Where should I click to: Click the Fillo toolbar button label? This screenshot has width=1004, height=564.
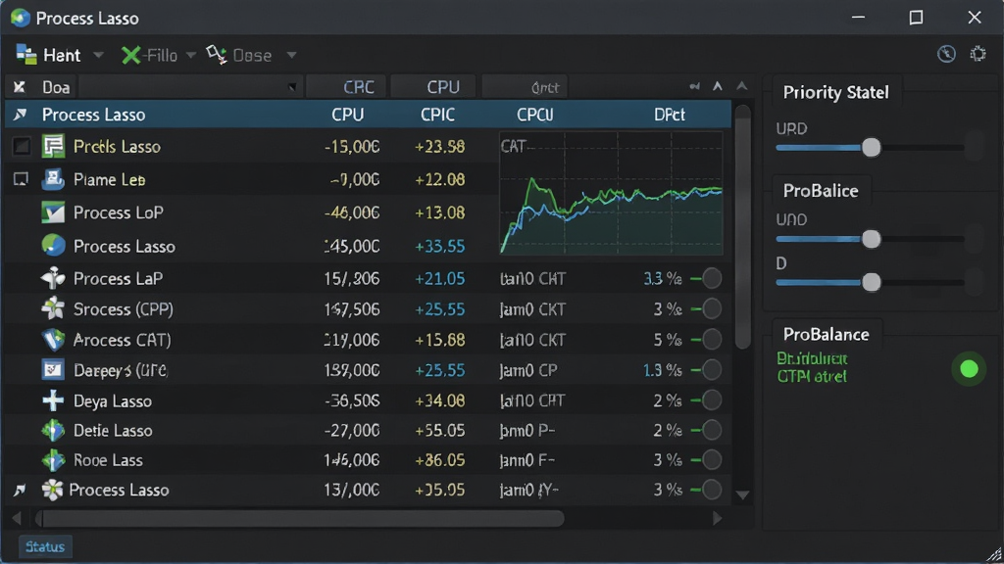tap(160, 56)
